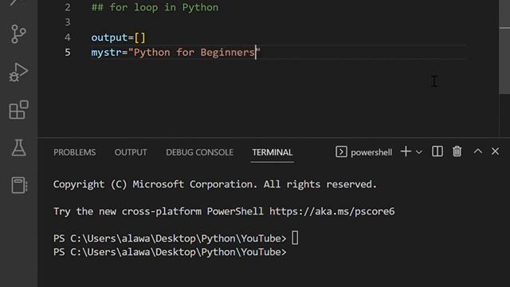The image size is (510, 287).
Task: Open the Source Control view
Action: coord(18,33)
